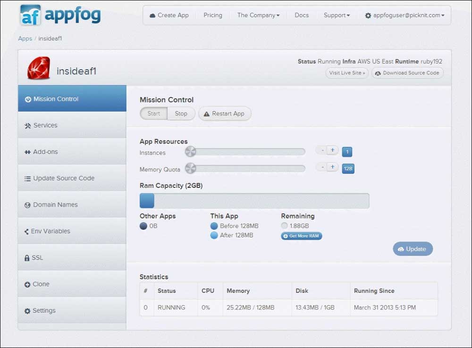The width and height of the screenshot is (472, 348).
Task: Click the insideaf1 app title
Action: (76, 71)
